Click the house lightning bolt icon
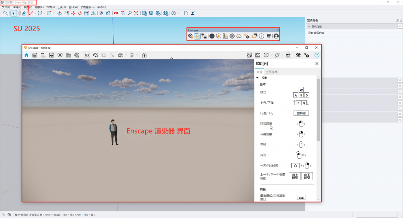 coord(144,55)
